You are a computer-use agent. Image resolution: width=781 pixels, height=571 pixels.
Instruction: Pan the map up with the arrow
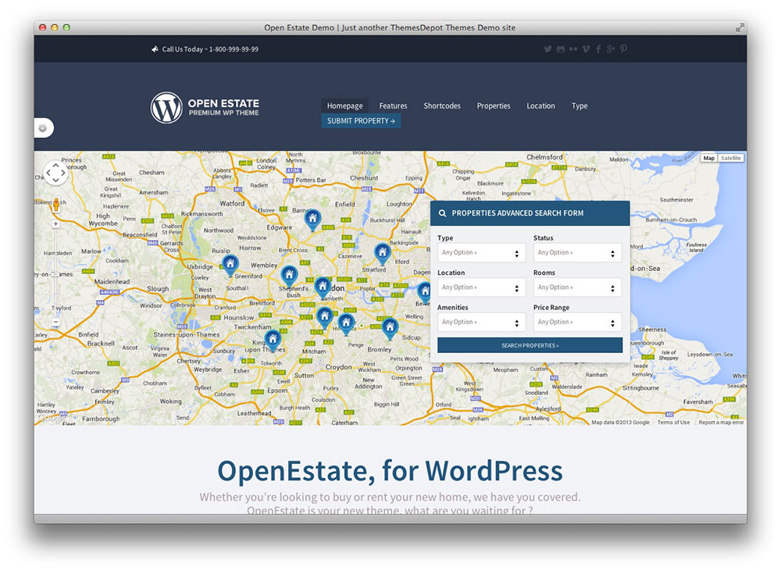pos(55,166)
